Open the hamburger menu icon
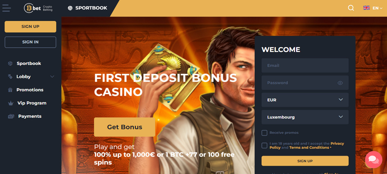 6,8
